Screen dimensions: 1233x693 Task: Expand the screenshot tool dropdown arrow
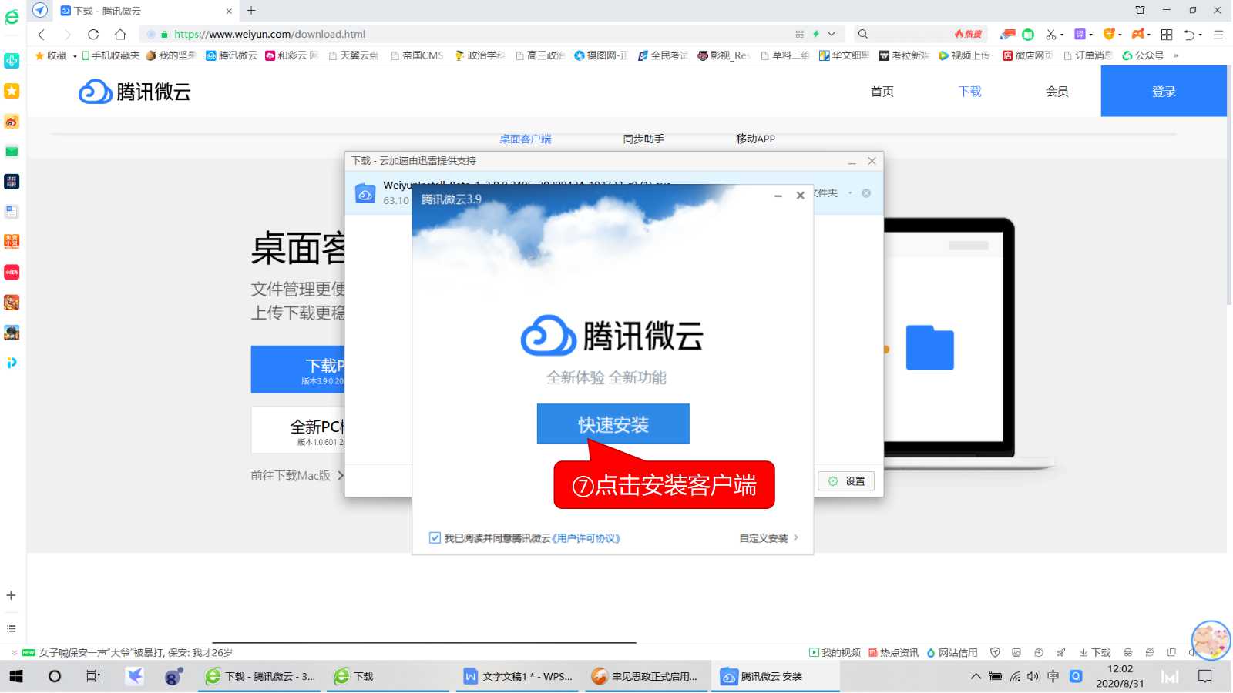[1062, 35]
